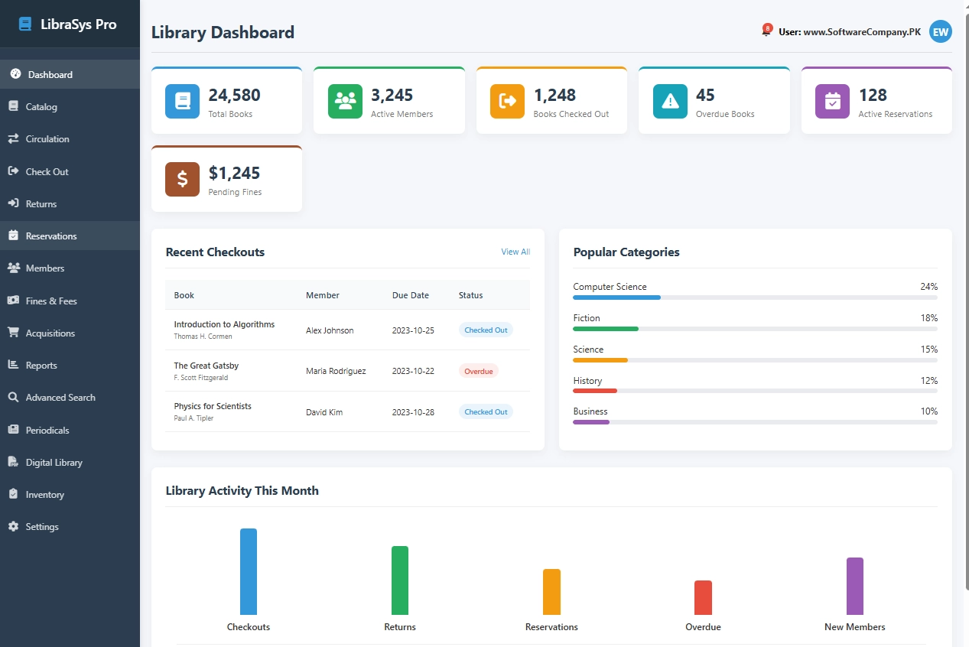This screenshot has width=969, height=647.
Task: Click the View All link for Recent Checkouts
Action: click(515, 251)
